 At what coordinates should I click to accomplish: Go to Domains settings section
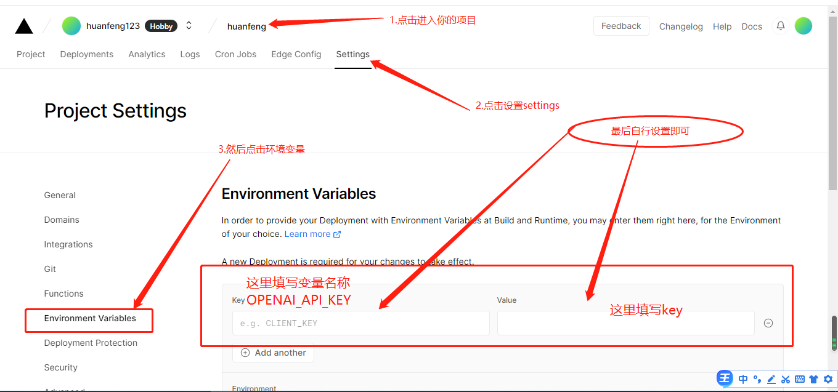(62, 220)
